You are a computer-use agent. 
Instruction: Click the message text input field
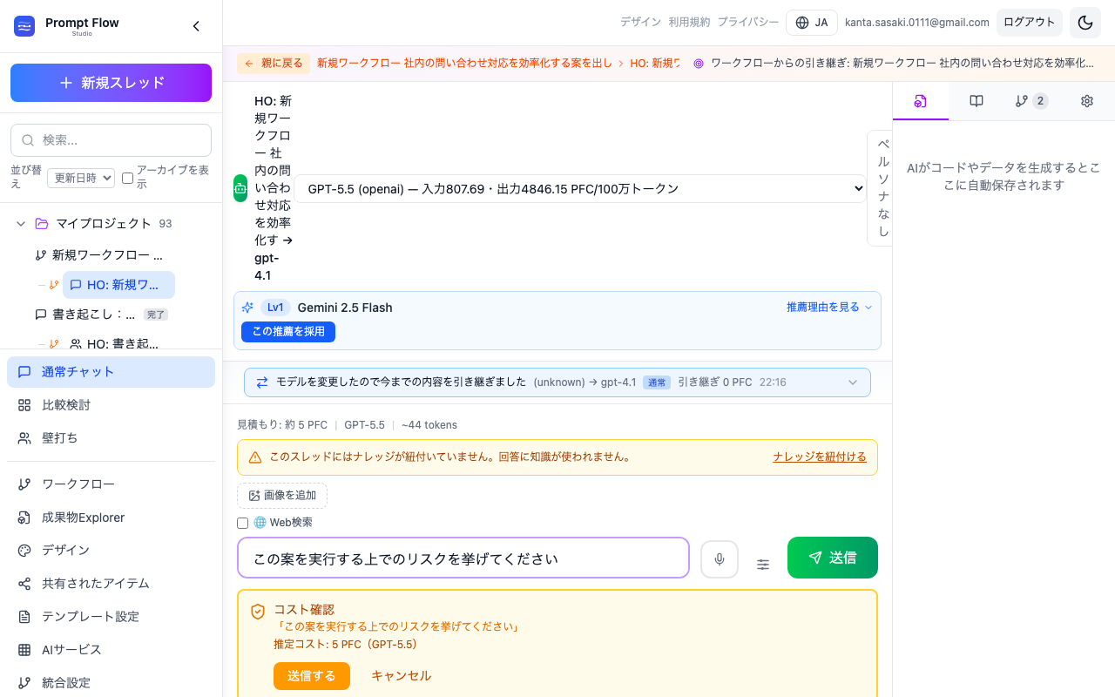(463, 558)
